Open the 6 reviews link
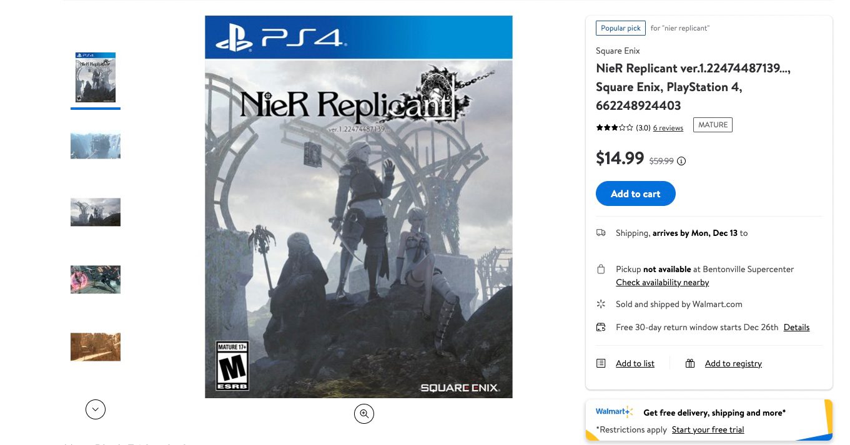The width and height of the screenshot is (850, 445). [x=668, y=128]
